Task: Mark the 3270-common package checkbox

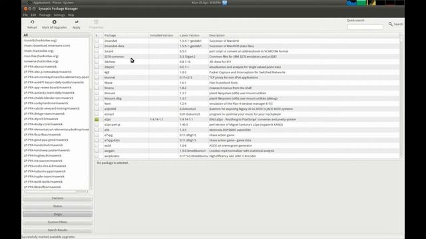Action: 97,56
